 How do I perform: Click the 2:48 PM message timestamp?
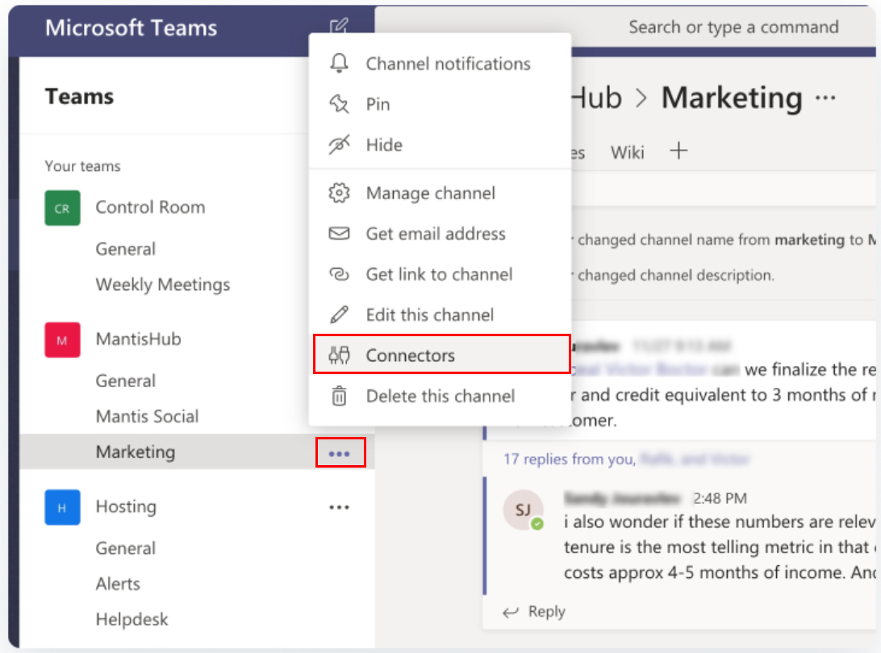pyautogui.click(x=720, y=498)
